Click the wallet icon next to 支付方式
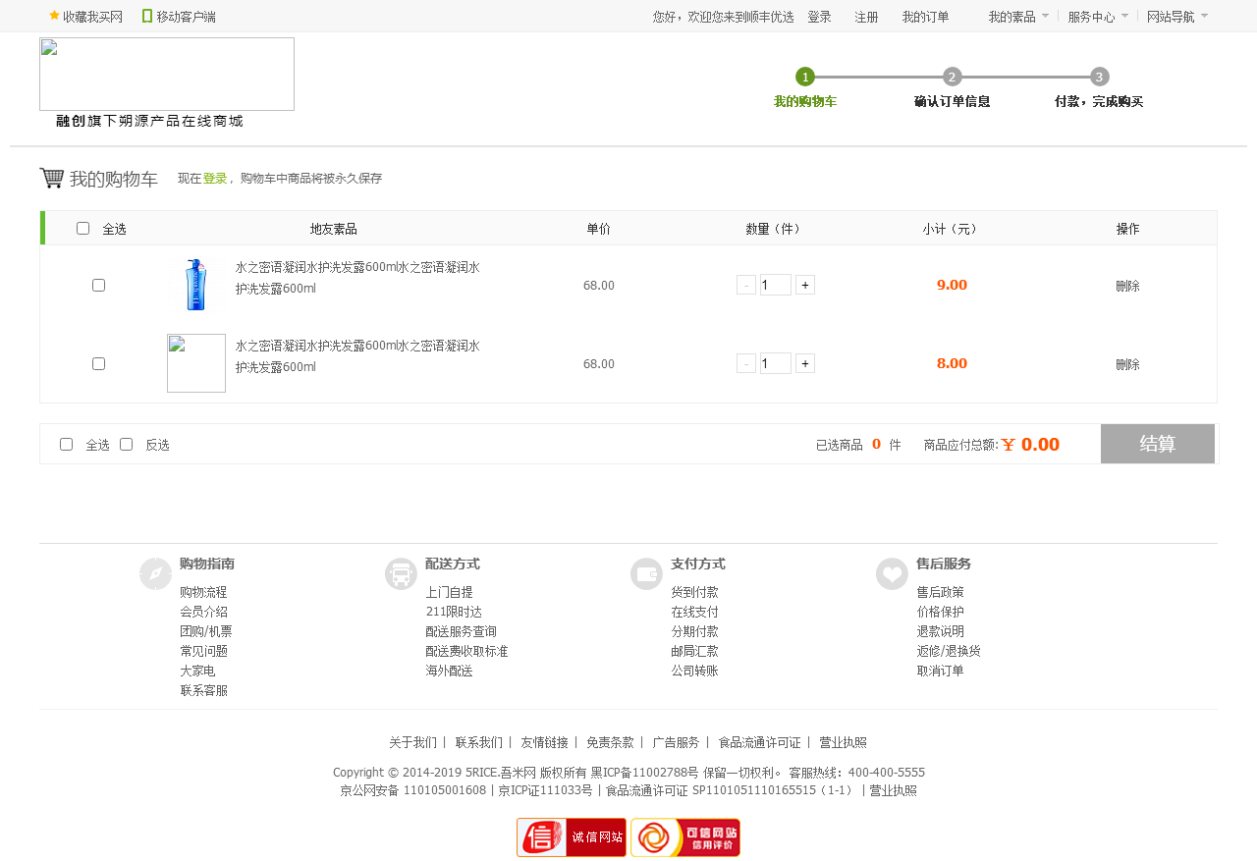 [646, 573]
